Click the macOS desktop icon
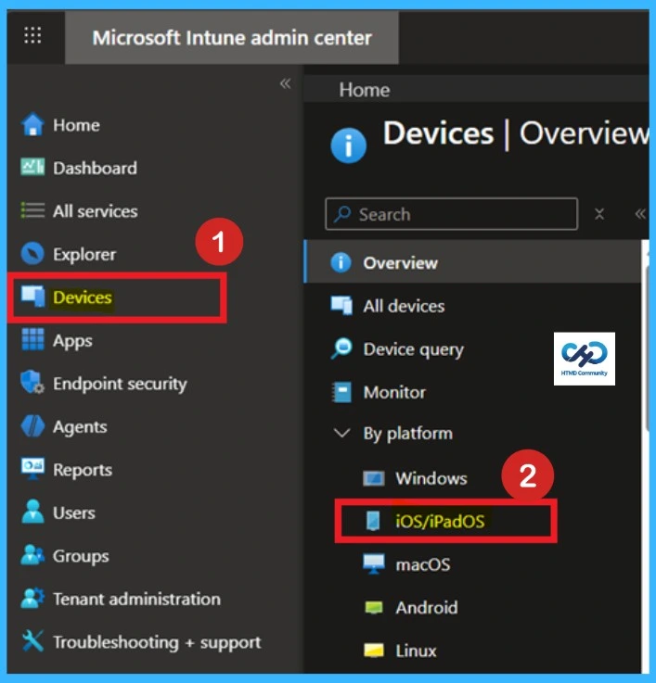 pos(374,563)
